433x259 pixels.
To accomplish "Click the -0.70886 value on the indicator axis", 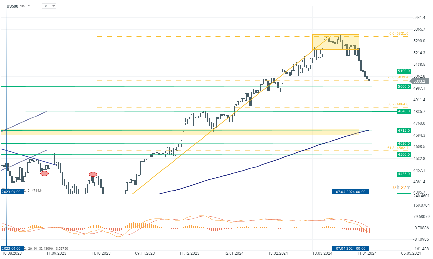I will point(421,228).
